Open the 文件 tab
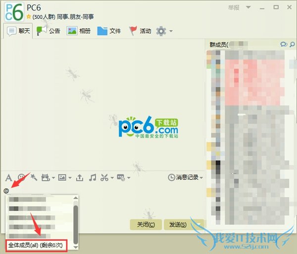This screenshot has height=254, width=297. pos(109,31)
